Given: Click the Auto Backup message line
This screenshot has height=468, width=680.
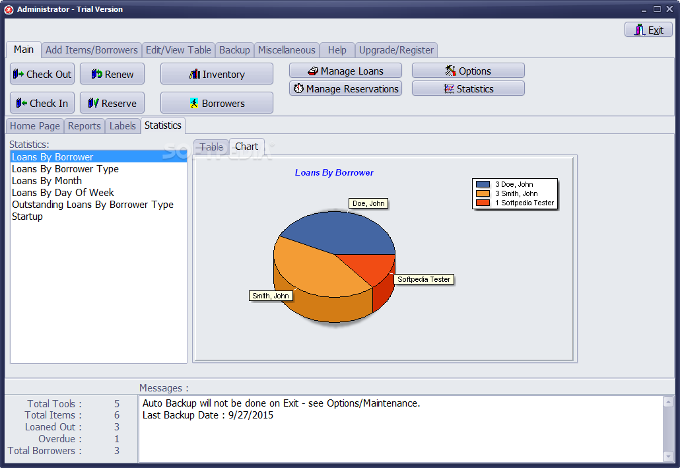Looking at the screenshot, I should click(281, 403).
